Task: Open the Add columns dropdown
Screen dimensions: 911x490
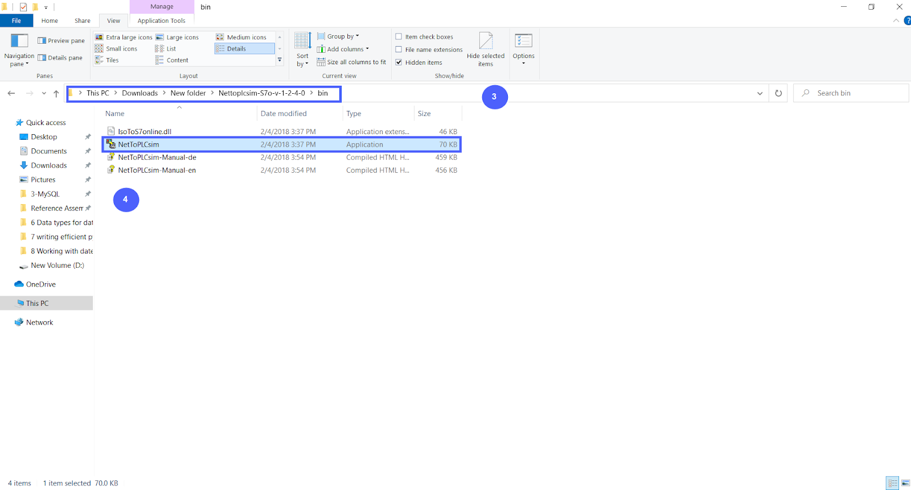Action: coord(343,49)
